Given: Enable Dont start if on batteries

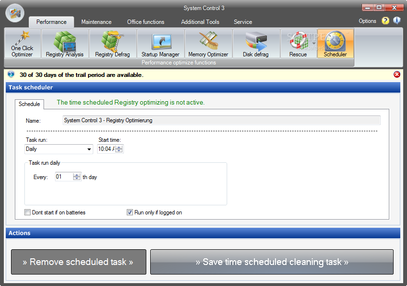Looking at the screenshot, I should 28,212.
